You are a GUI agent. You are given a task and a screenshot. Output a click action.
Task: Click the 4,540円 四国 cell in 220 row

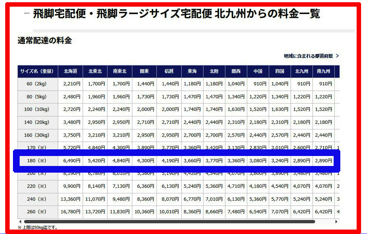point(280,186)
